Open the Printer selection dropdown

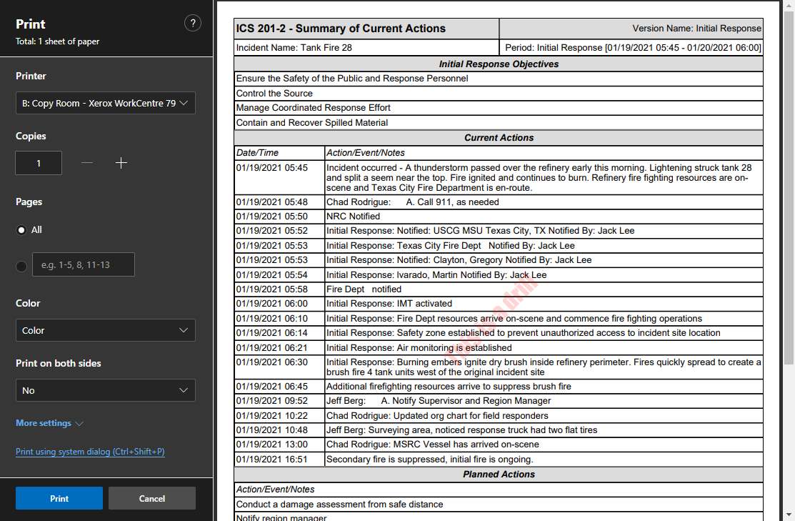point(106,103)
